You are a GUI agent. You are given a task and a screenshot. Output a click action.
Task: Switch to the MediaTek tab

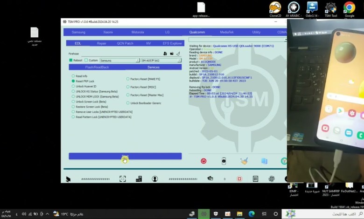227,32
